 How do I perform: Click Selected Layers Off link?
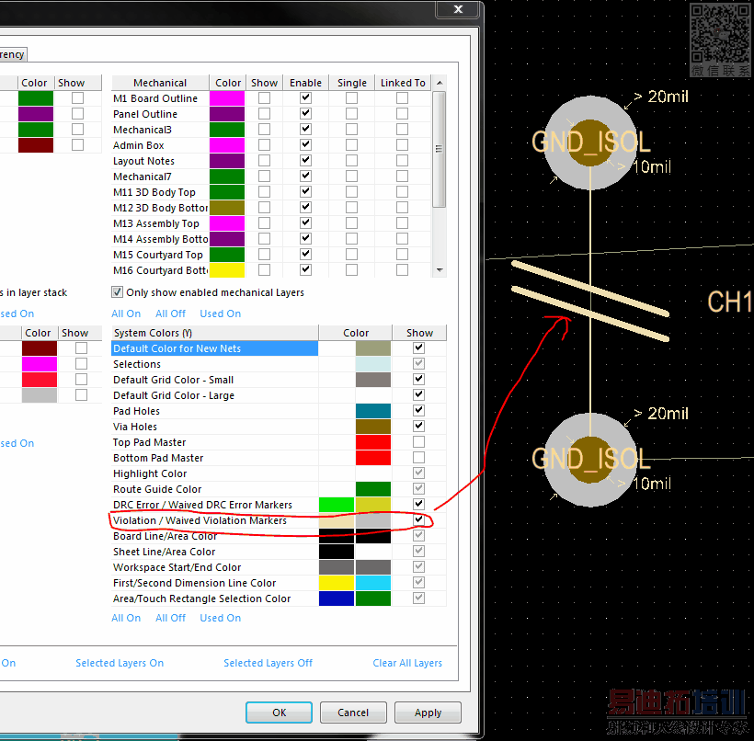pos(268,663)
